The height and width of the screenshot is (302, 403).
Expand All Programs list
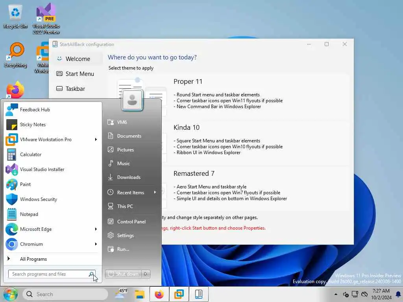(x=53, y=259)
